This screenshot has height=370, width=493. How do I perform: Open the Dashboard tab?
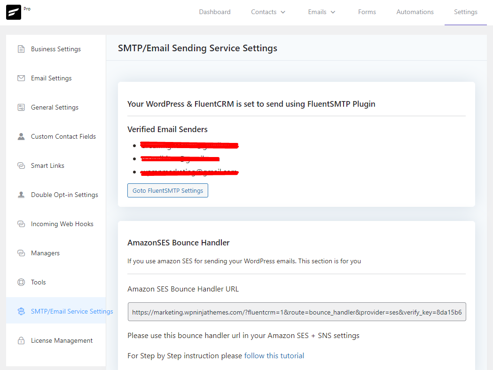[215, 12]
